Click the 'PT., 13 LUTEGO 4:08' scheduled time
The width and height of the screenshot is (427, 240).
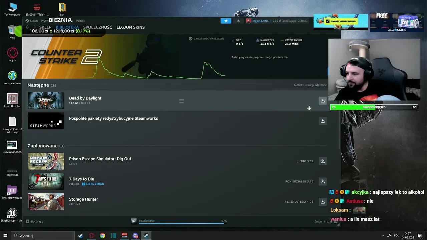click(299, 202)
